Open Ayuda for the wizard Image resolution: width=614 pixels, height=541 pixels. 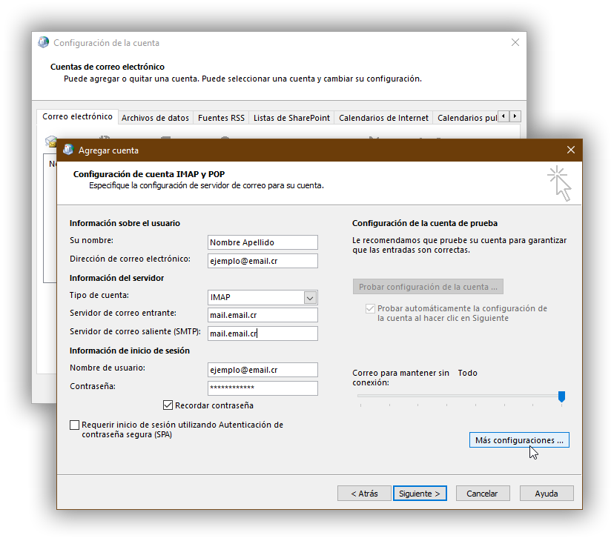click(547, 493)
